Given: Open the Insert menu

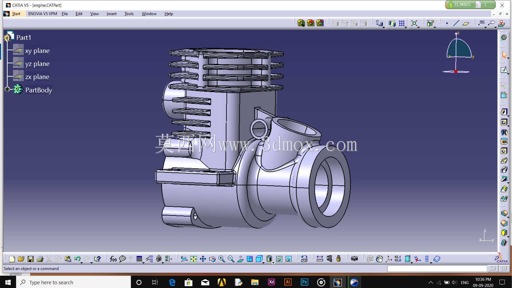Looking at the screenshot, I should (111, 14).
